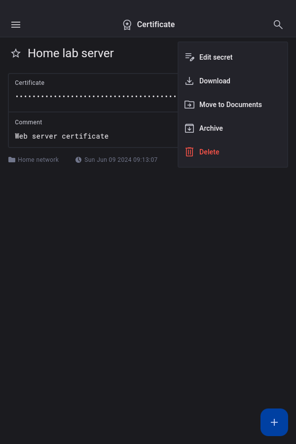
Task: Click the move-to-folder icon
Action: (x=189, y=105)
